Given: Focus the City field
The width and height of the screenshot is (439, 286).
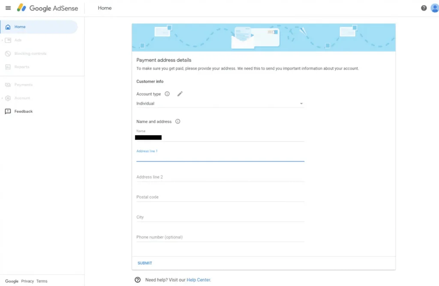Looking at the screenshot, I should coord(220,217).
